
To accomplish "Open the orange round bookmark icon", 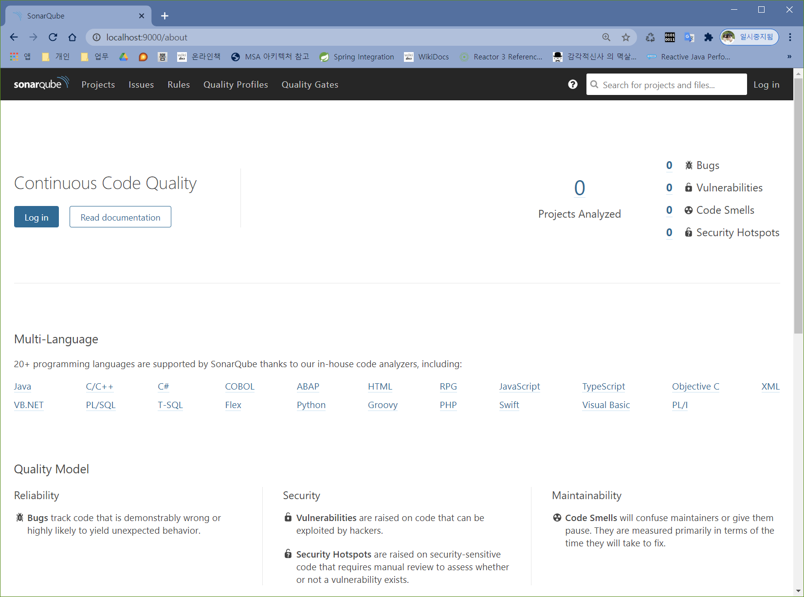I will tap(143, 56).
